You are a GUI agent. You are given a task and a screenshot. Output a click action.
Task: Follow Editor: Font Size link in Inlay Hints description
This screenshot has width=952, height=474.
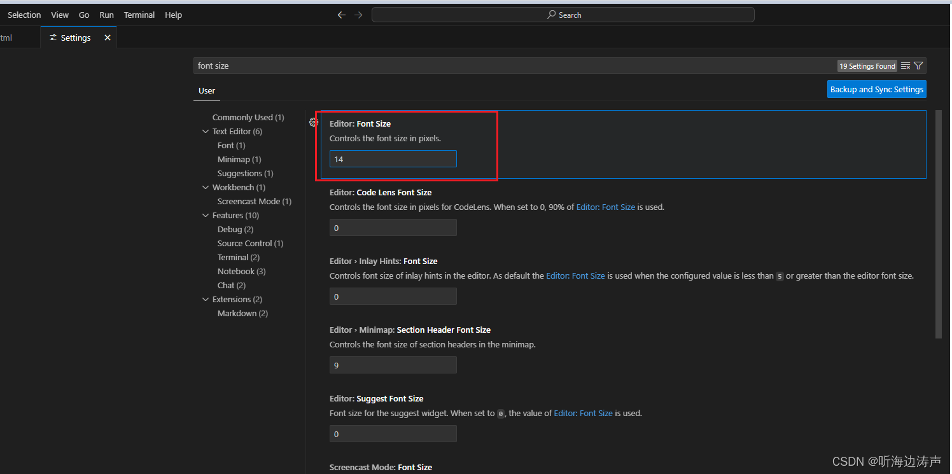[575, 275]
